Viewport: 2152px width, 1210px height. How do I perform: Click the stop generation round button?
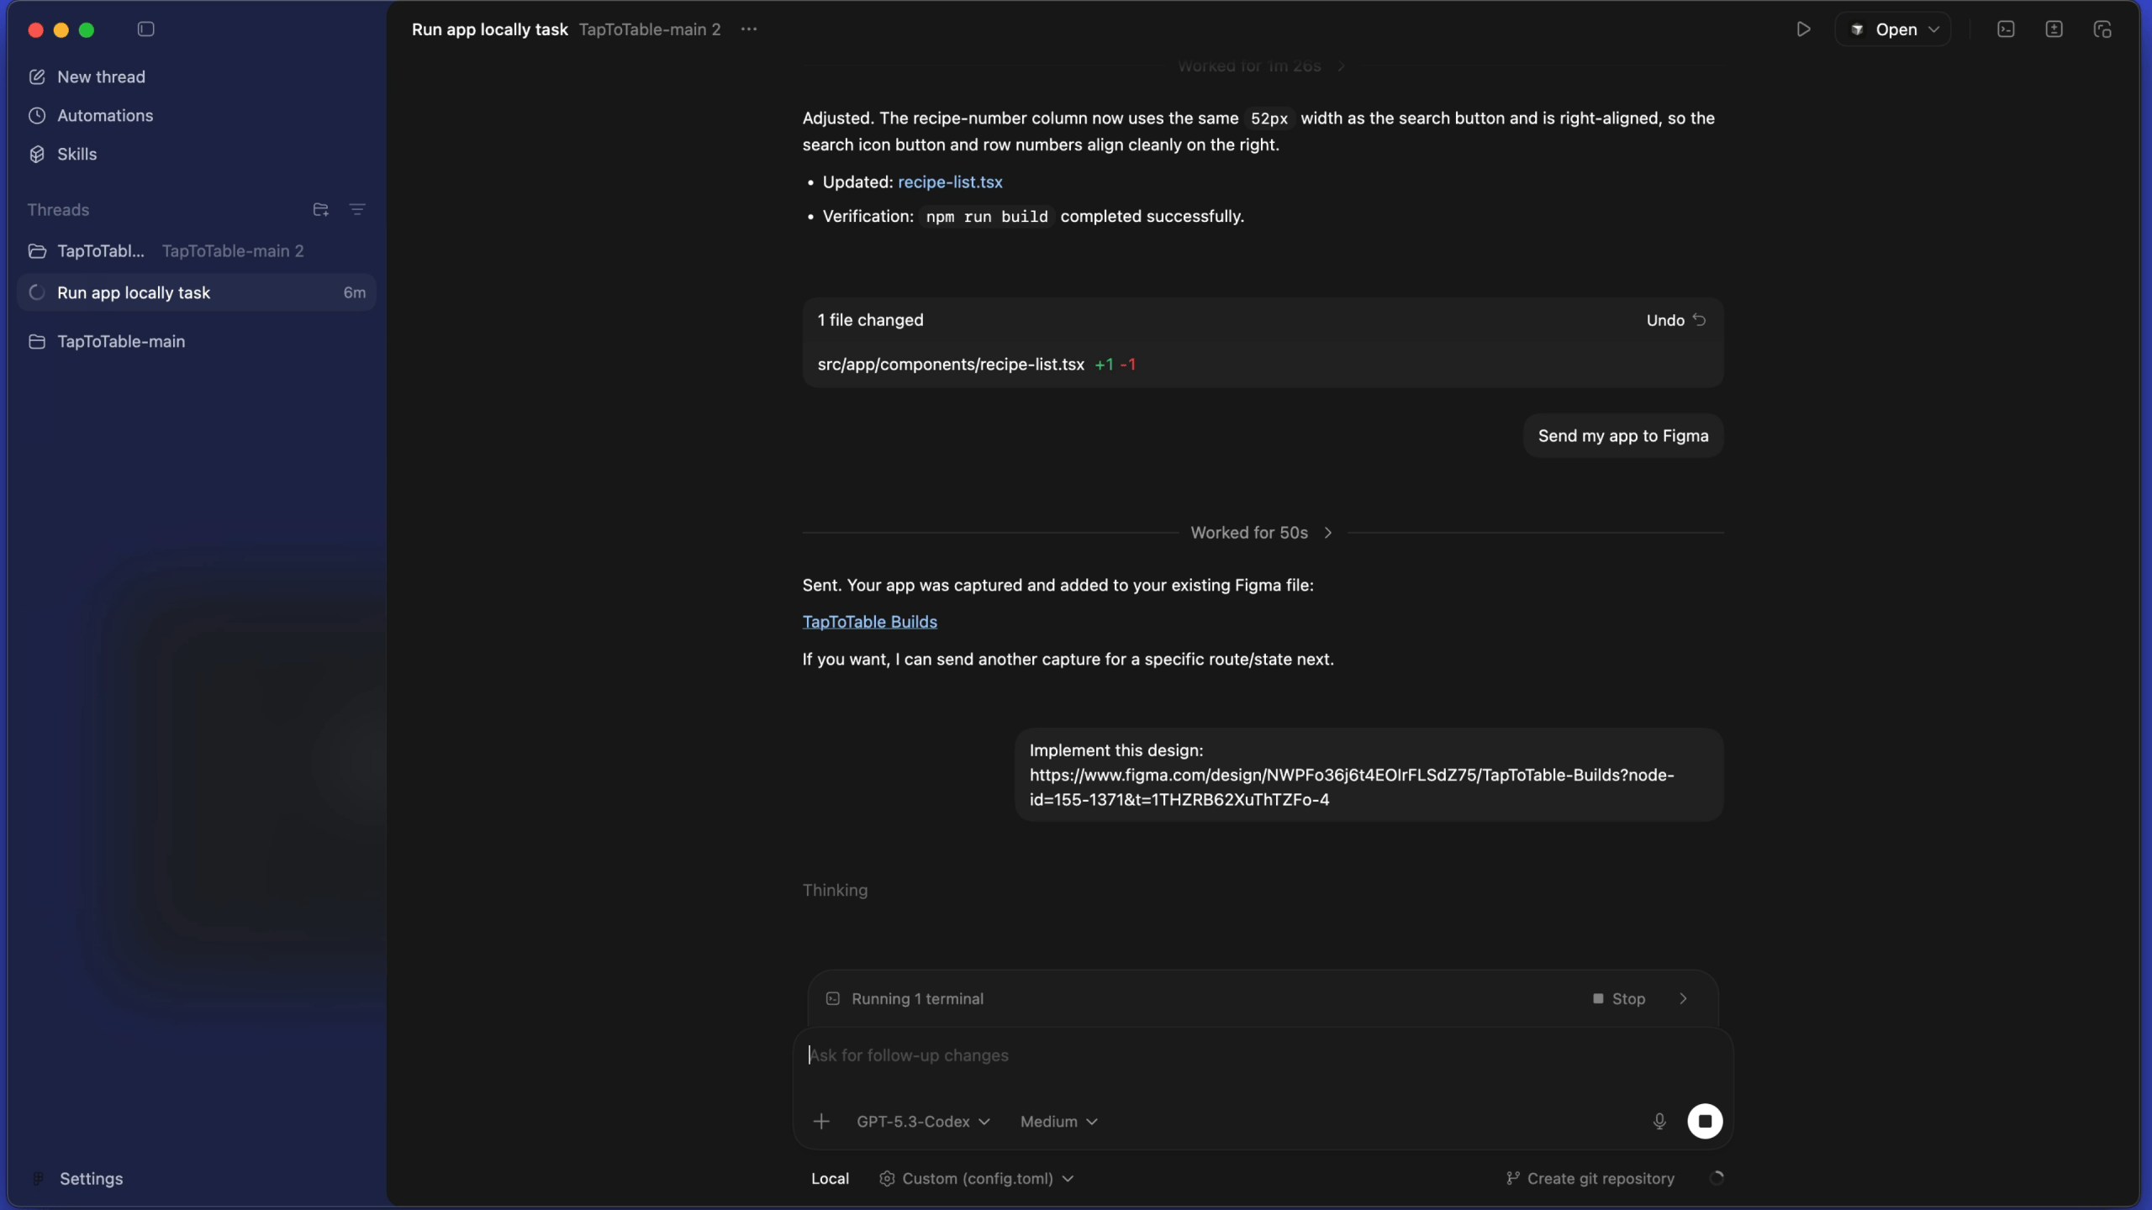coord(1705,1121)
